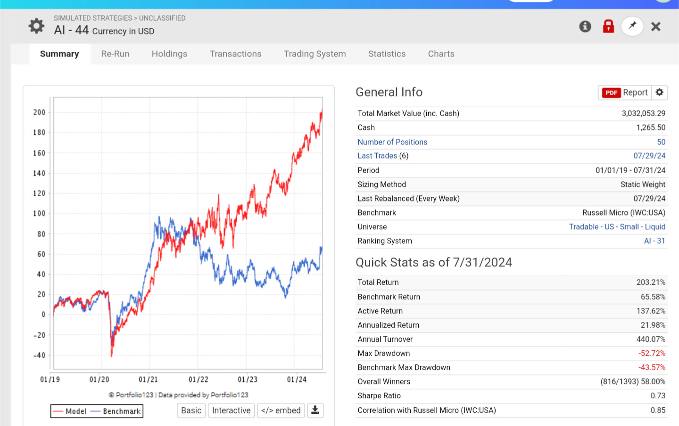
Task: Select the Re-Run tab
Action: point(115,54)
